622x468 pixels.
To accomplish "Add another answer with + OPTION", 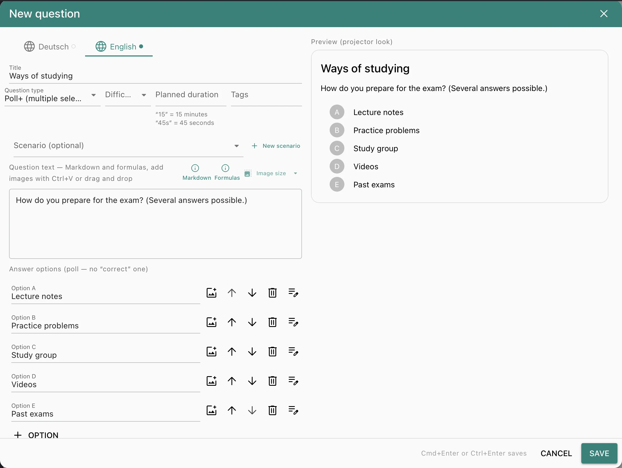I will 36,435.
